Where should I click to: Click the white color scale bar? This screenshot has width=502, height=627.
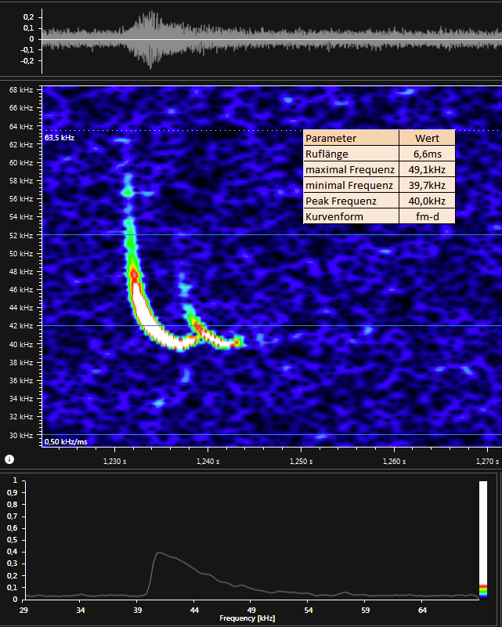pyautogui.click(x=483, y=531)
